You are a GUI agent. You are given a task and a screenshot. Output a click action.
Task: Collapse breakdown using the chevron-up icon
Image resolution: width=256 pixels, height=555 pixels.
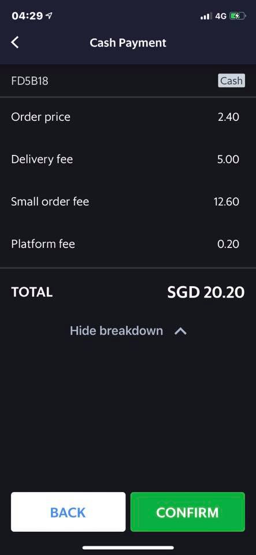(181, 331)
